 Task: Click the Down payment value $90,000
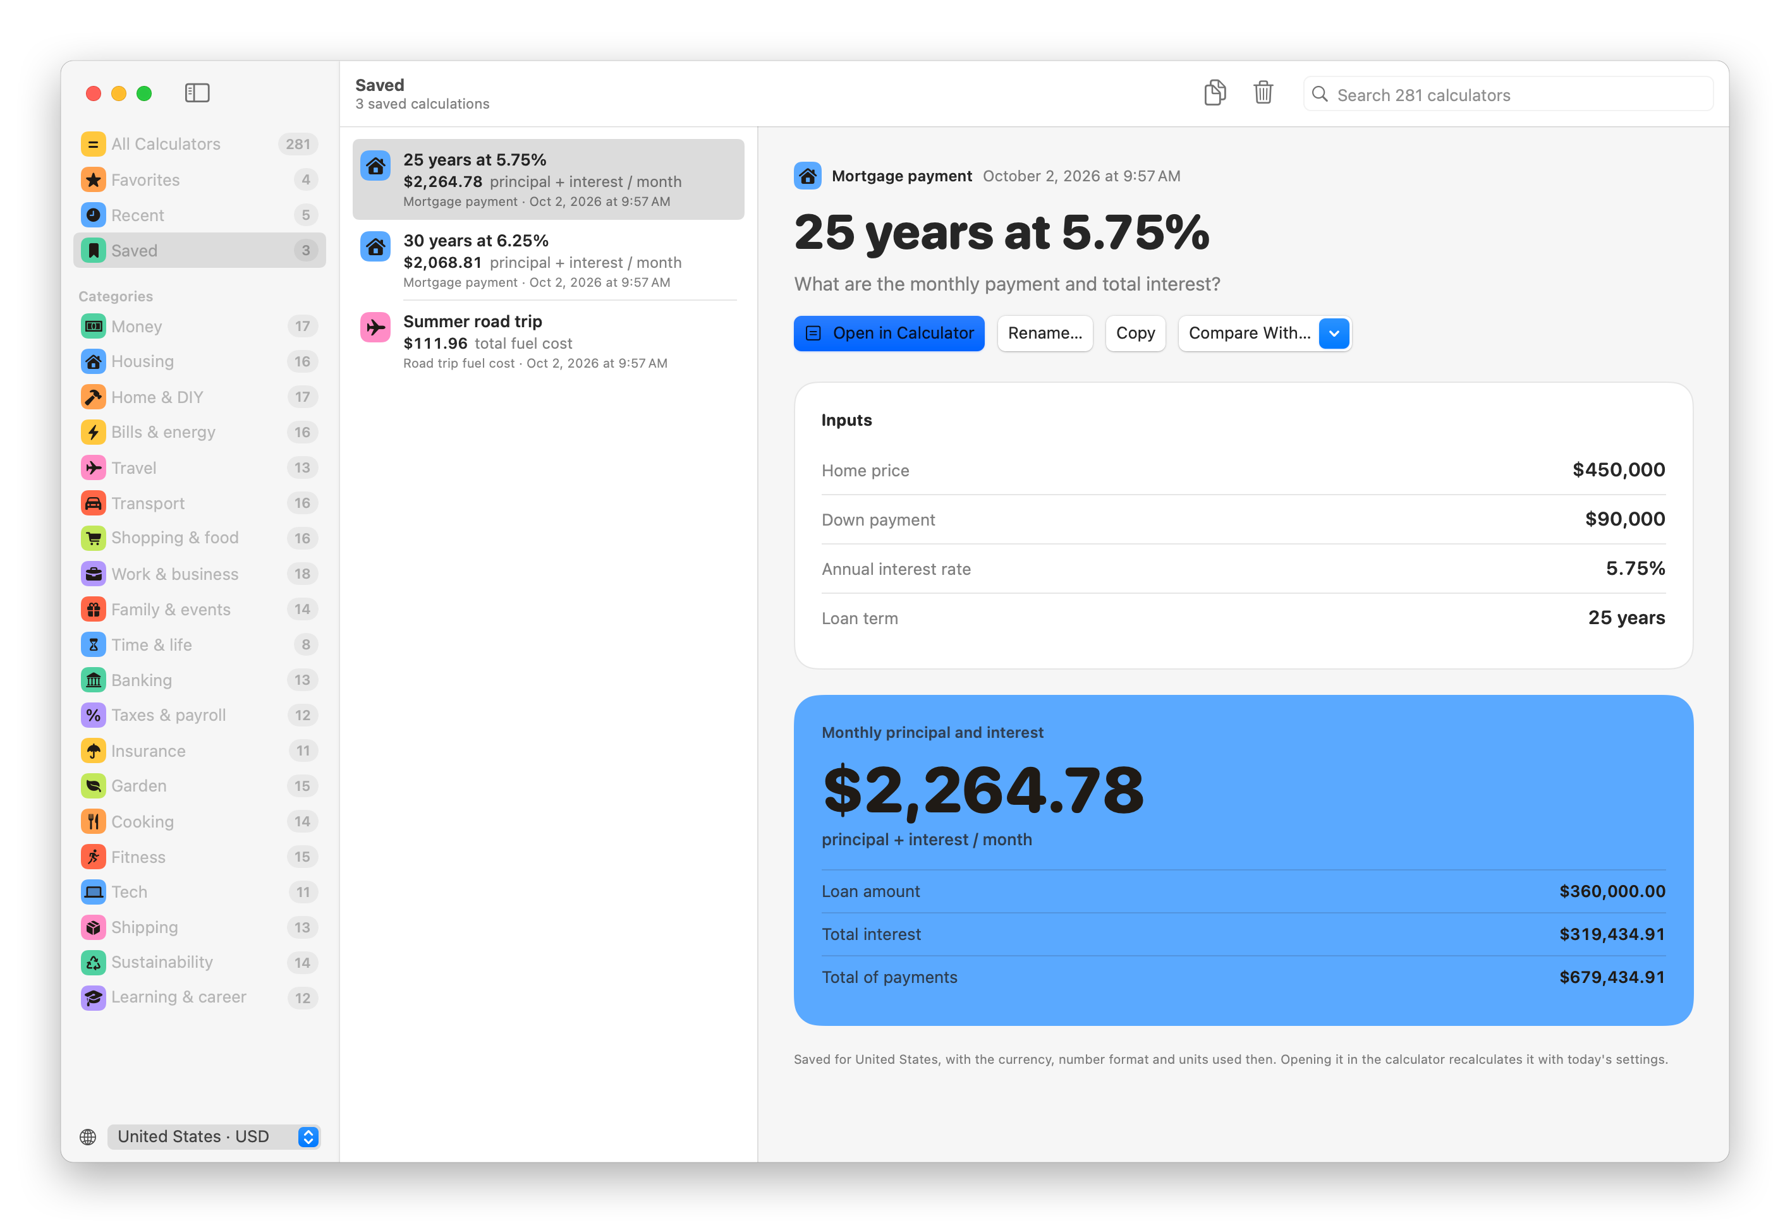pos(1624,519)
